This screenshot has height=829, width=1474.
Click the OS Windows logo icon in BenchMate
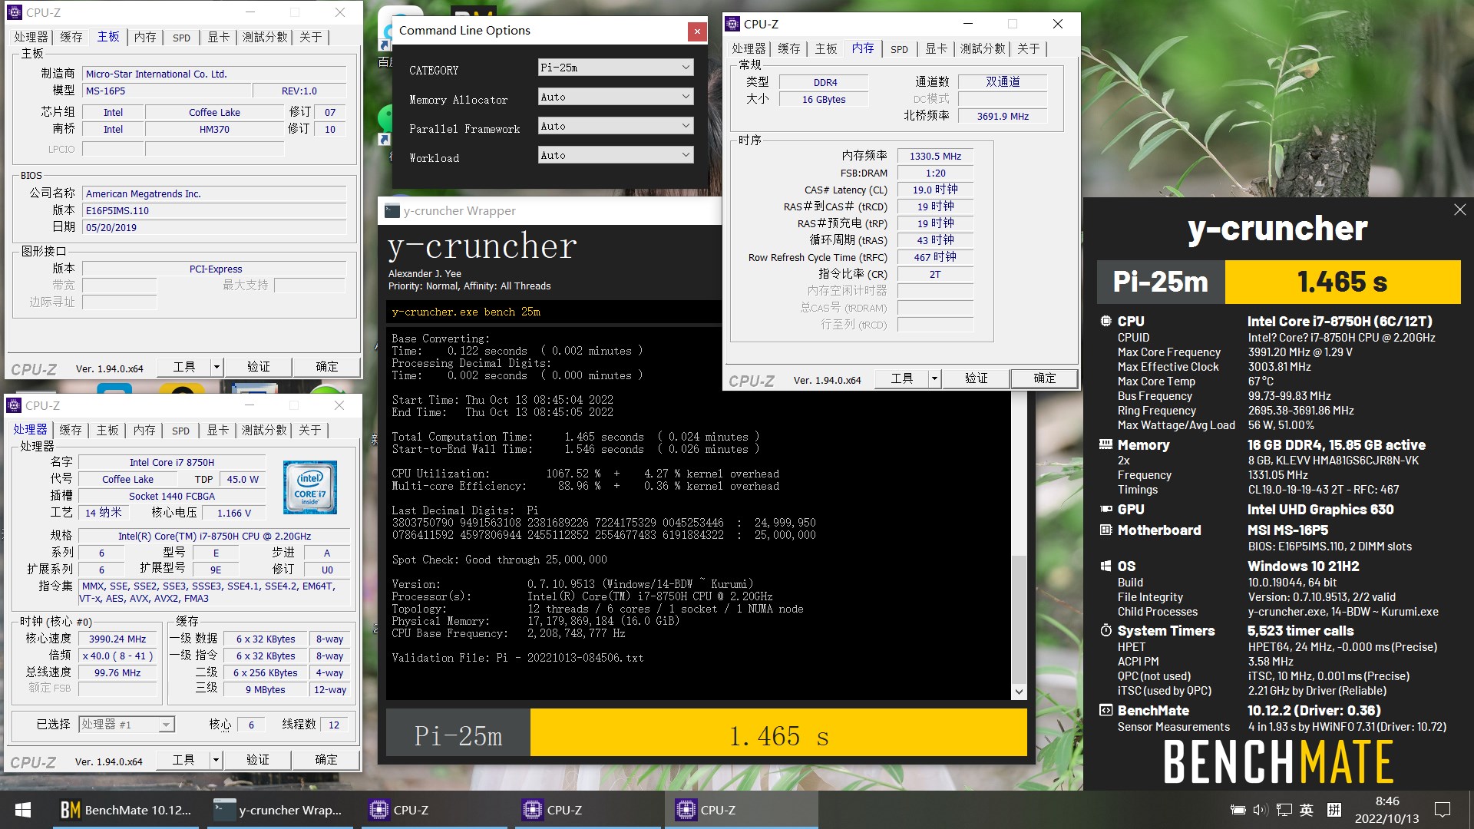coord(1106,566)
